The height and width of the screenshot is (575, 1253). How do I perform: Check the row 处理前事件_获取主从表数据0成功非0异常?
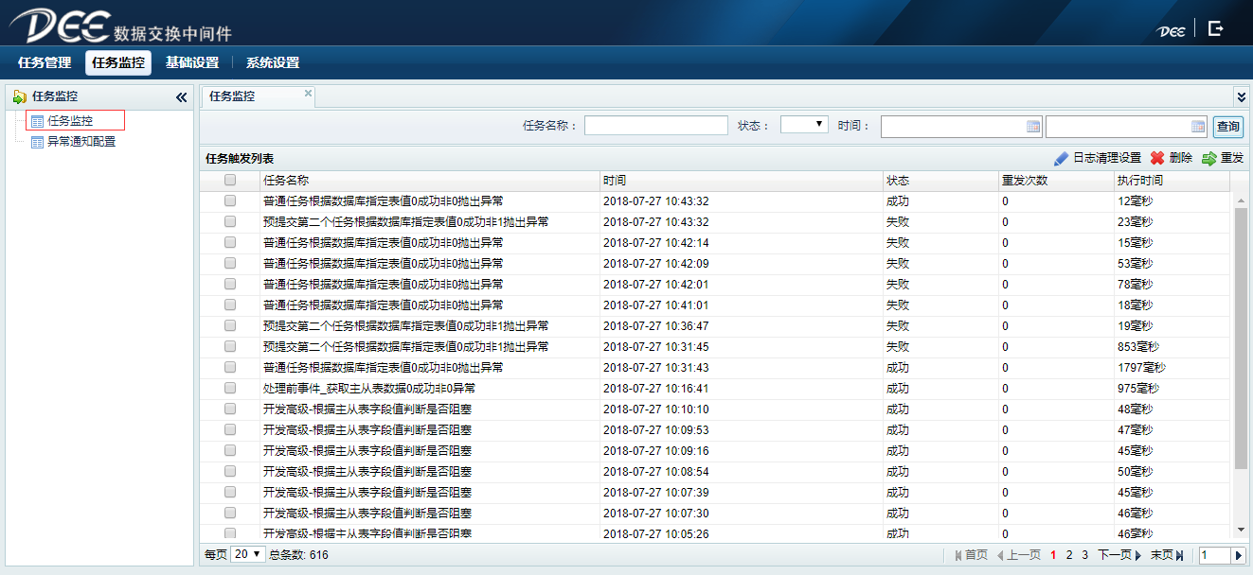(x=230, y=388)
